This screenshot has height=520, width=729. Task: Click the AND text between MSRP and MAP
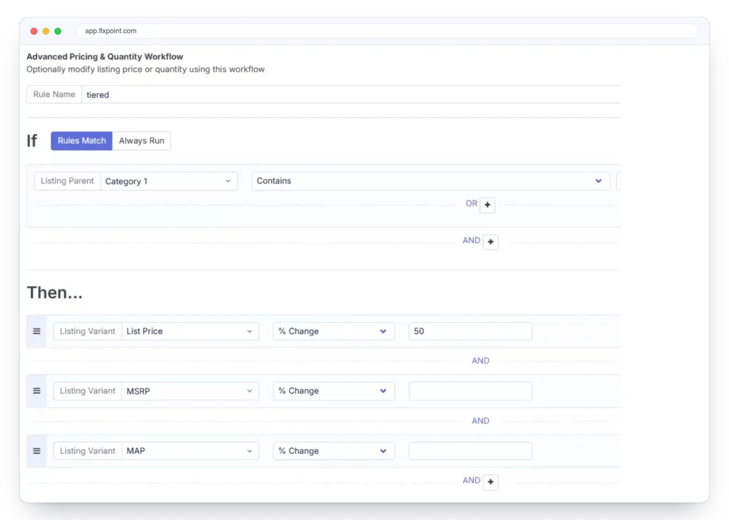tap(481, 421)
